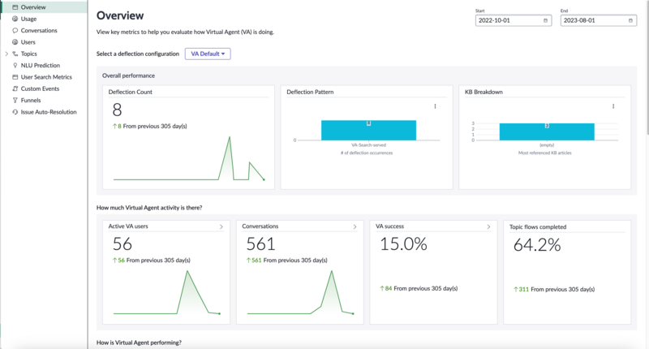Open User Search Metrics page
The width and height of the screenshot is (649, 349).
[x=46, y=77]
